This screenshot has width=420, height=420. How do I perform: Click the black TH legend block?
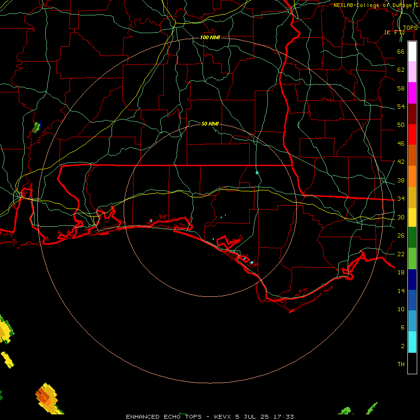coord(412,363)
